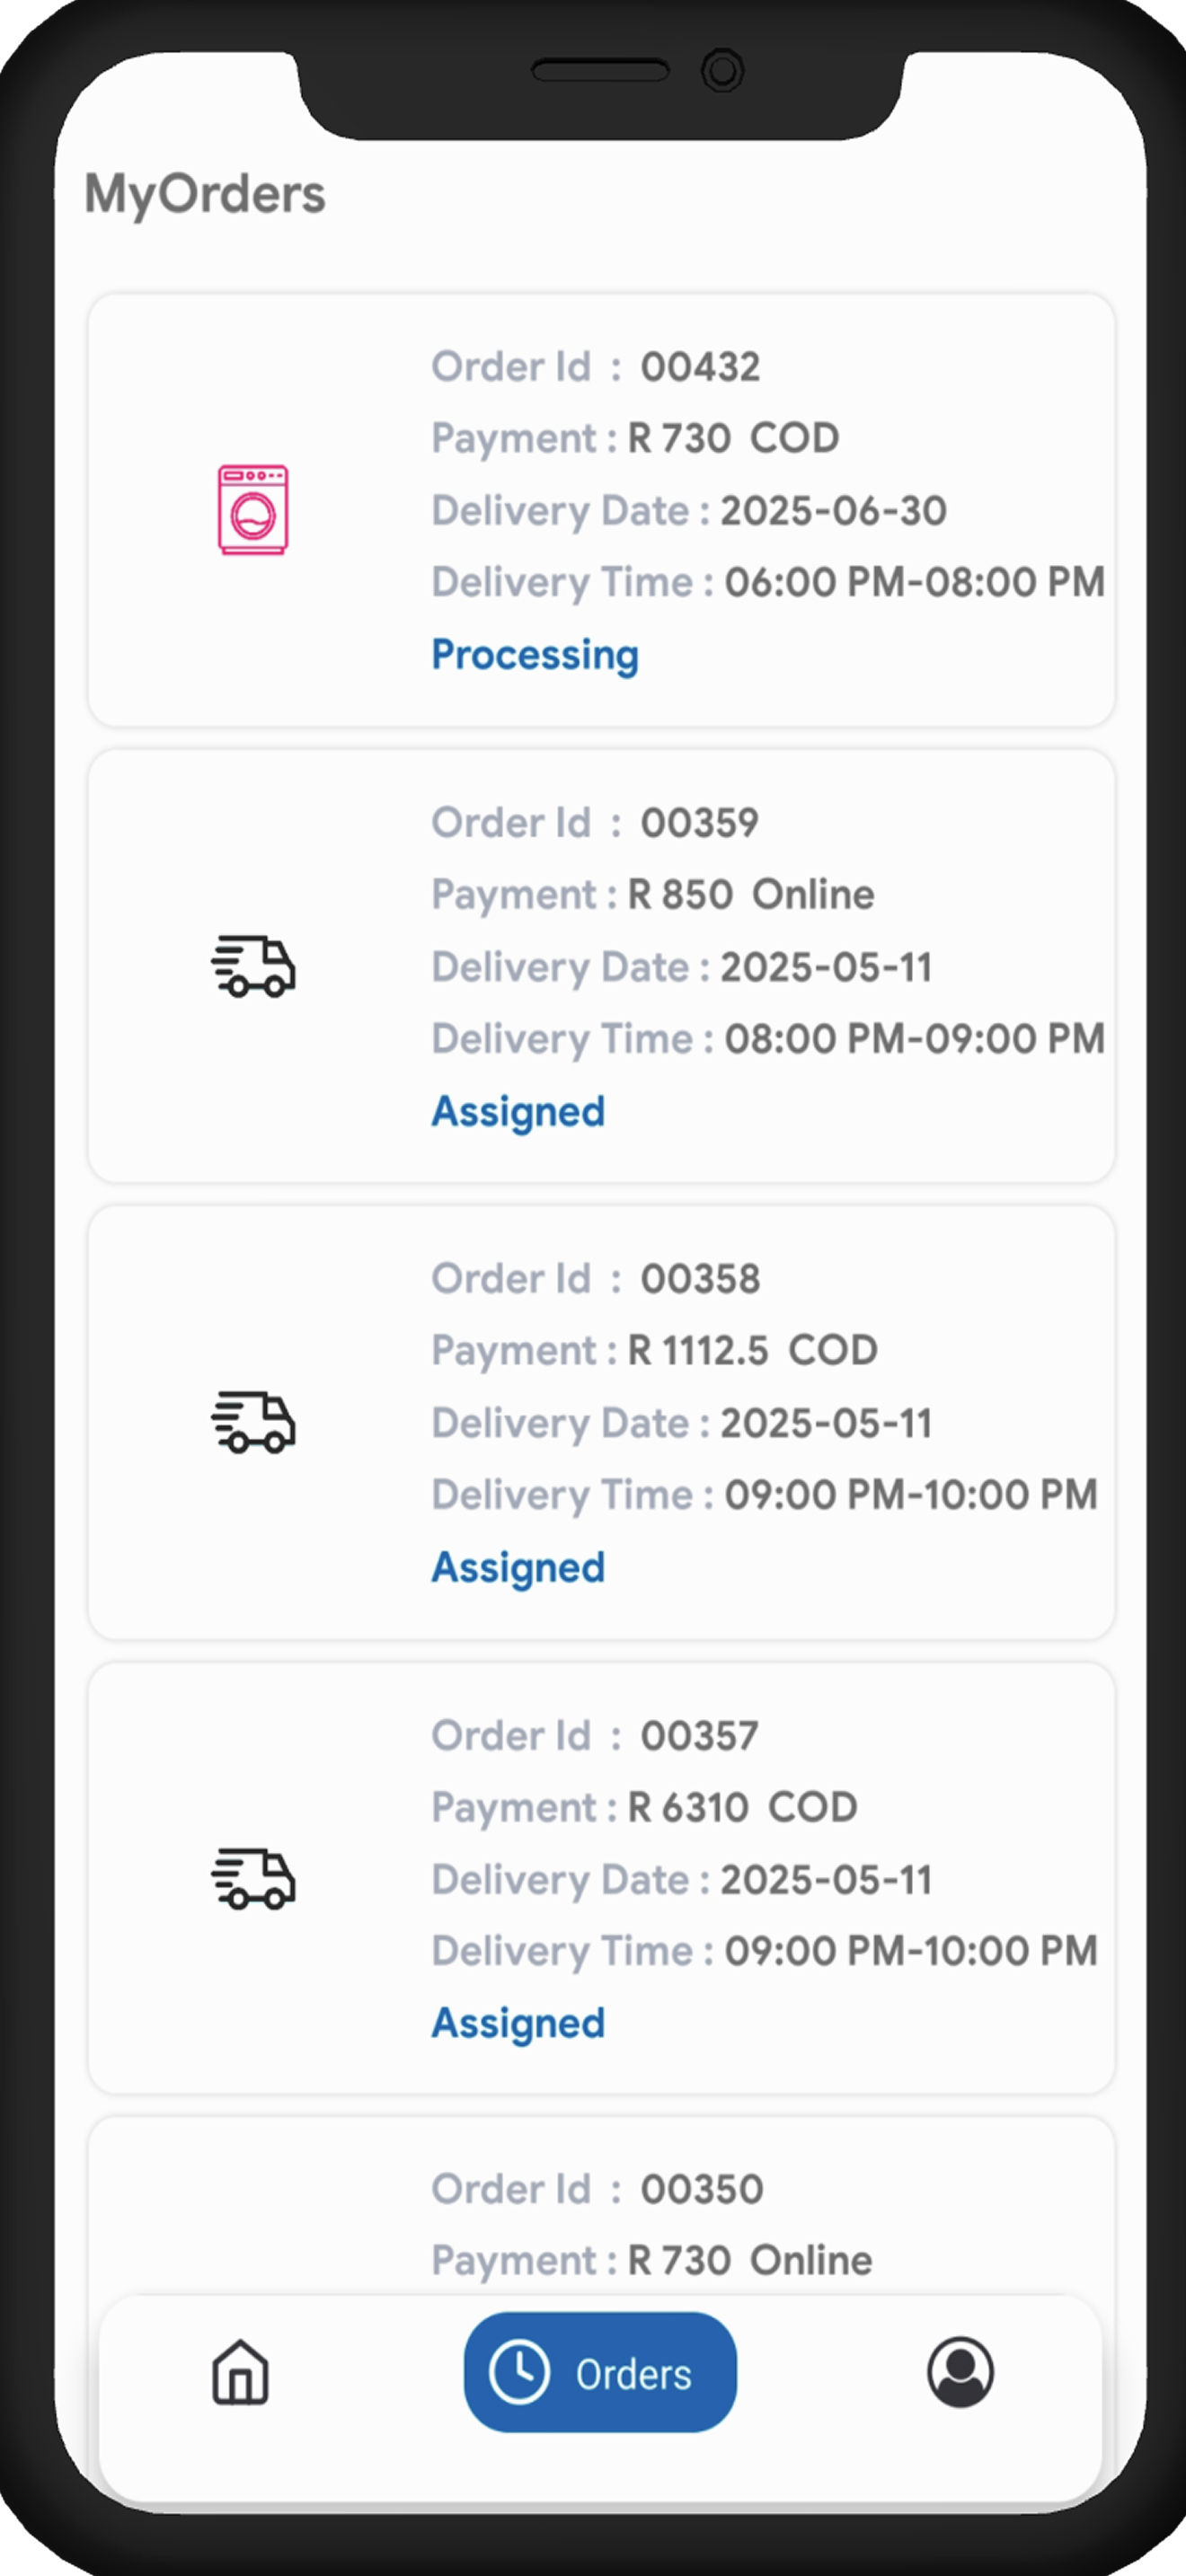This screenshot has width=1186, height=2576.
Task: Click the Assigned status of order 00359
Action: click(518, 1112)
